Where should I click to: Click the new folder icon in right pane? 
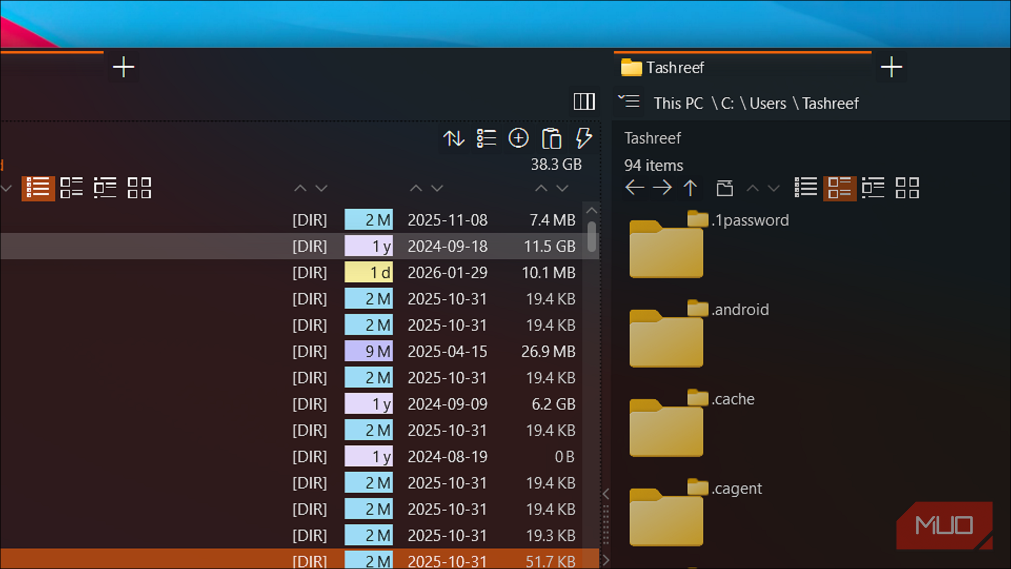[x=724, y=188]
